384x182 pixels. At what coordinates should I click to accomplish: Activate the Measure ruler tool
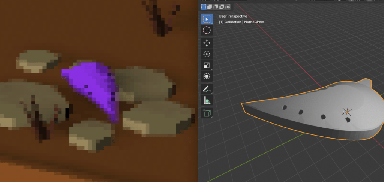[x=207, y=100]
